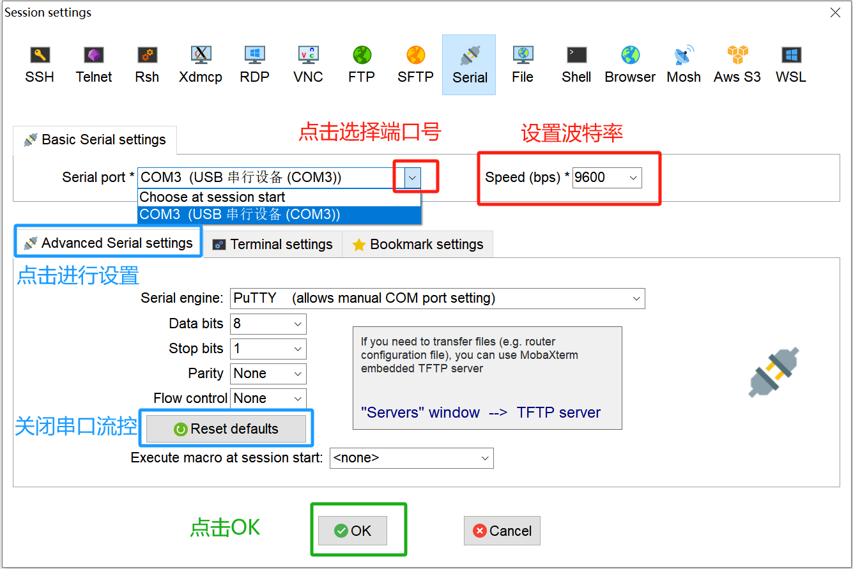Pick the SFTP session icon
The image size is (853, 569).
[415, 64]
